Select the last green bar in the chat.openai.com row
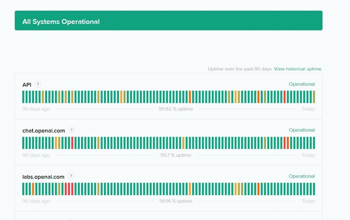 314,143
